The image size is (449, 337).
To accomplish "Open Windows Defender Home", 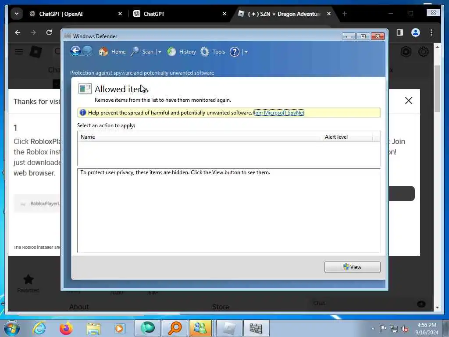I will pyautogui.click(x=112, y=52).
